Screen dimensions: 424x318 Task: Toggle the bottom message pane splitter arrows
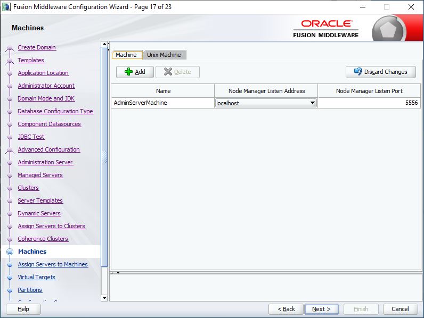click(x=115, y=273)
